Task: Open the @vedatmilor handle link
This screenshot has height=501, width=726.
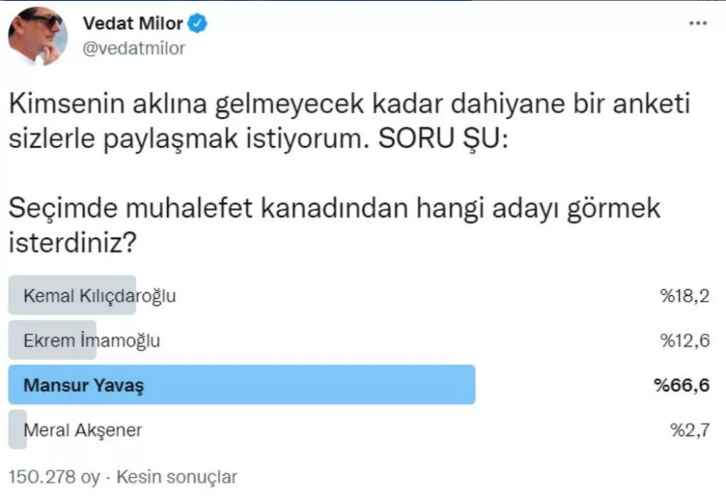Action: pos(134,48)
